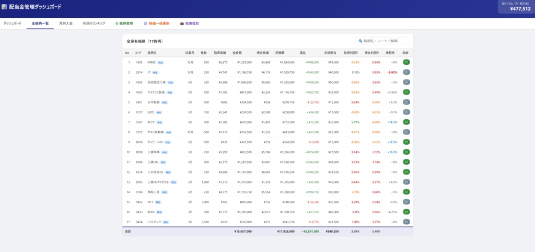Click the diagnosis badge in the EIZO row
The height and width of the screenshot is (252, 535).
click(406, 112)
